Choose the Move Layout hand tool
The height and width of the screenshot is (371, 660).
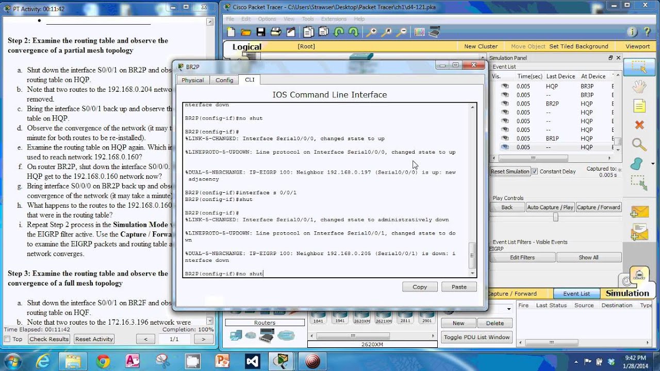639,87
